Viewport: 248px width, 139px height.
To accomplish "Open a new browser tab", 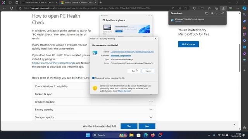I will 101,3.
